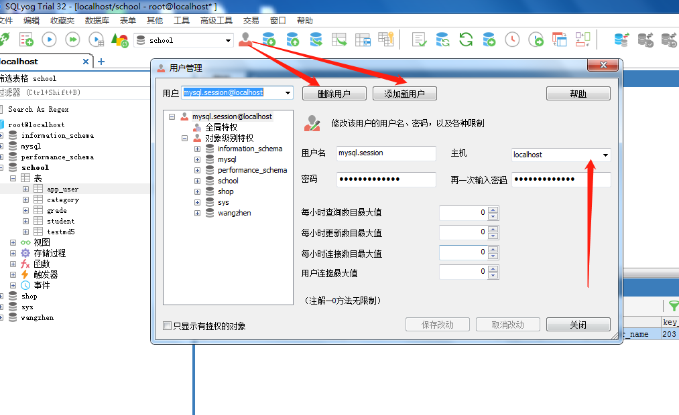The width and height of the screenshot is (679, 415).
Task: Click the 帮助 button in user dialog
Action: (x=578, y=94)
